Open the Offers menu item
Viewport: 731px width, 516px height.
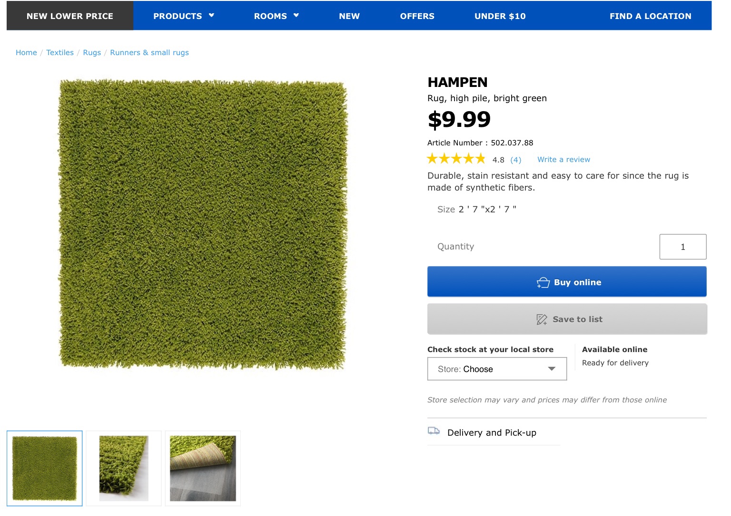pos(417,16)
